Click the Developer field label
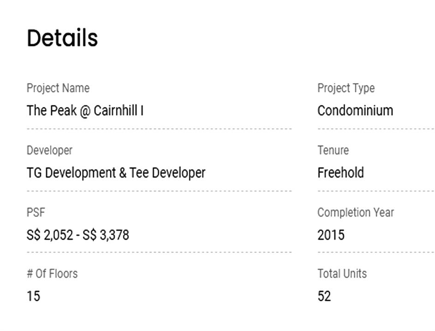 click(x=49, y=150)
